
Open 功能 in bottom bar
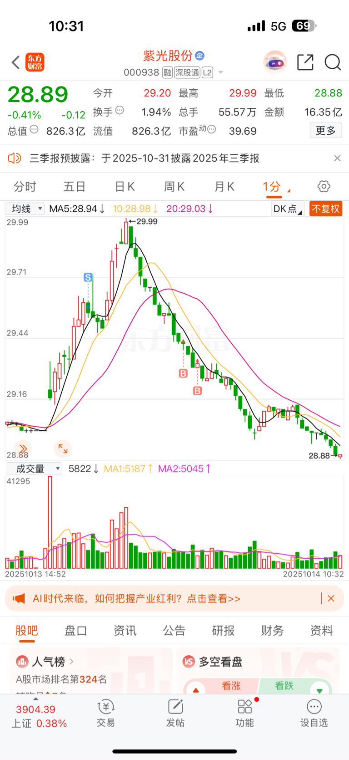pyautogui.click(x=245, y=713)
